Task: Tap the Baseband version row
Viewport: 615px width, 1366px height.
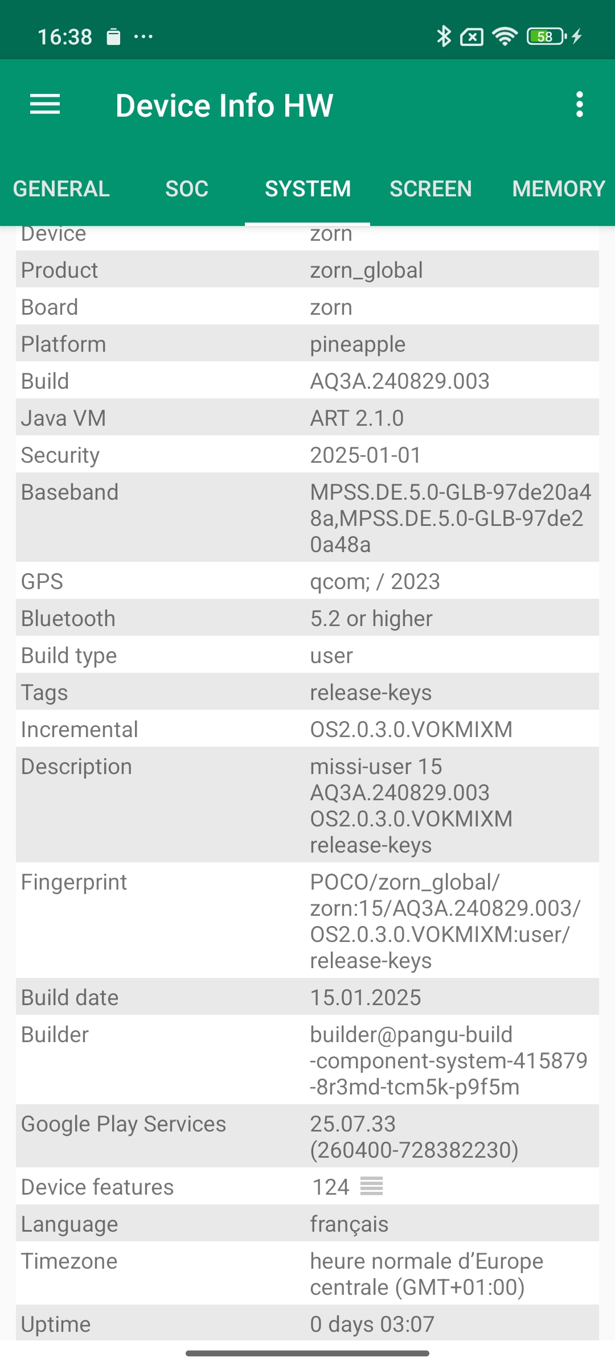Action: pyautogui.click(x=307, y=518)
